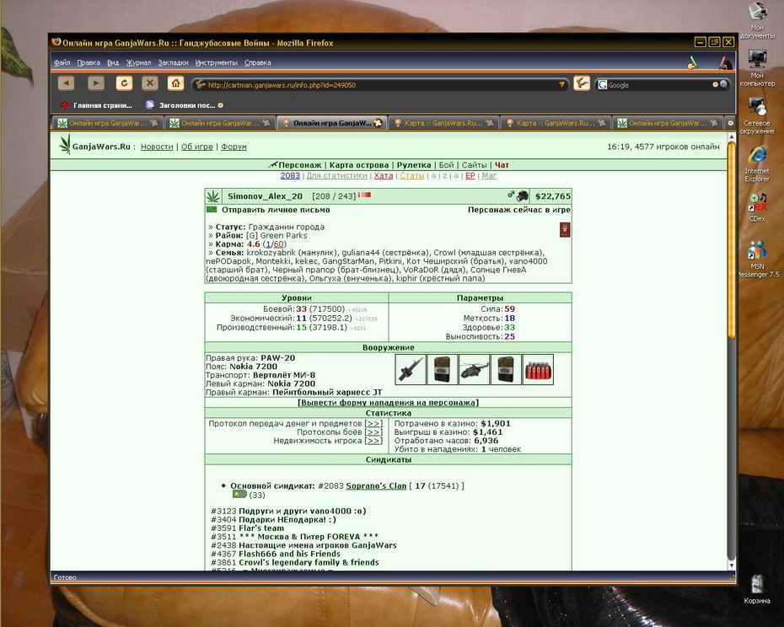Open the Об игре link
Viewport: 784px width, 627px height.
(197, 147)
